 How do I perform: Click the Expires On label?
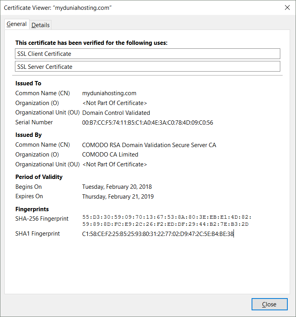29,196
